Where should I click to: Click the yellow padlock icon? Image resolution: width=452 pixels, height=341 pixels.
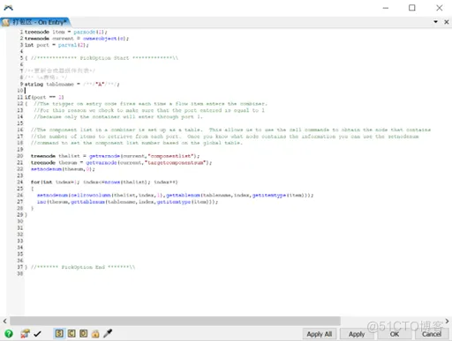(95, 334)
